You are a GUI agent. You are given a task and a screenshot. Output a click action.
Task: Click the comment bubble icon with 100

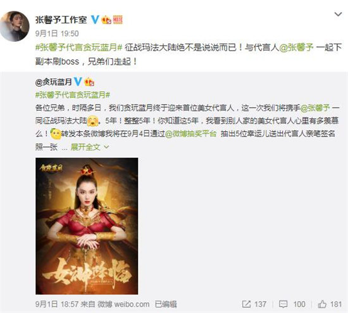click(x=283, y=304)
